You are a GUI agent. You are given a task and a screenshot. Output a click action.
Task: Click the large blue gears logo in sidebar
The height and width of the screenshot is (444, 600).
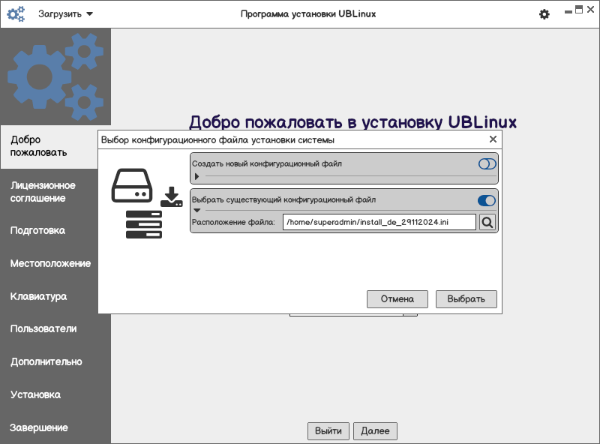tap(55, 76)
